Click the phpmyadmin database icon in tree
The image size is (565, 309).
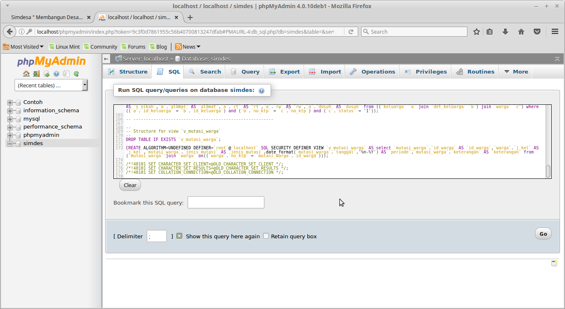pos(18,135)
